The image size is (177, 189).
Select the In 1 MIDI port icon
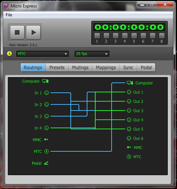point(47,93)
